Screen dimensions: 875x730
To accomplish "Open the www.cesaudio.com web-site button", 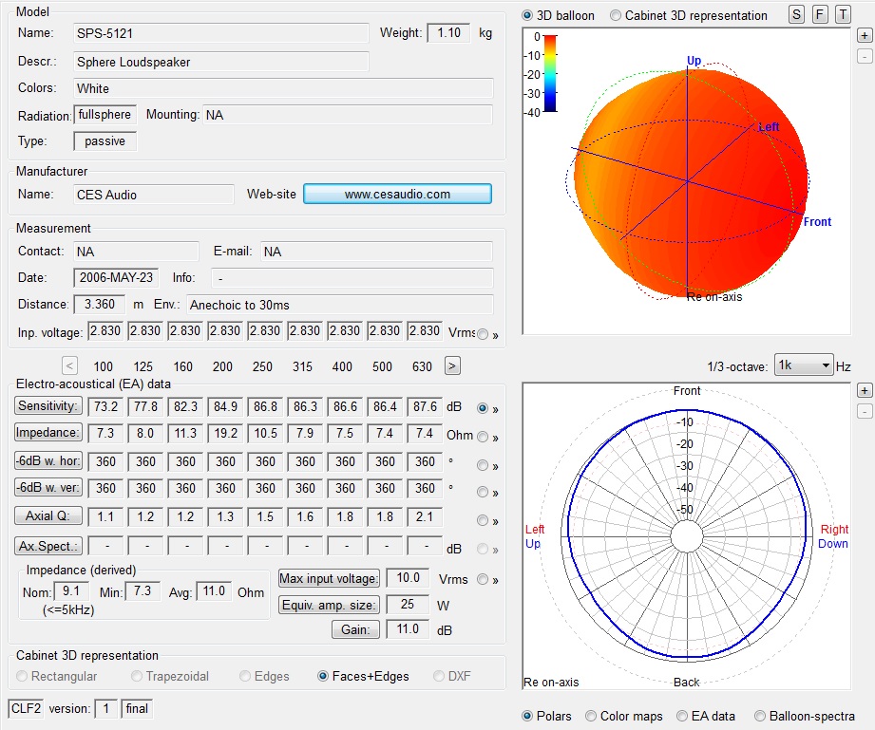I will tap(397, 195).
